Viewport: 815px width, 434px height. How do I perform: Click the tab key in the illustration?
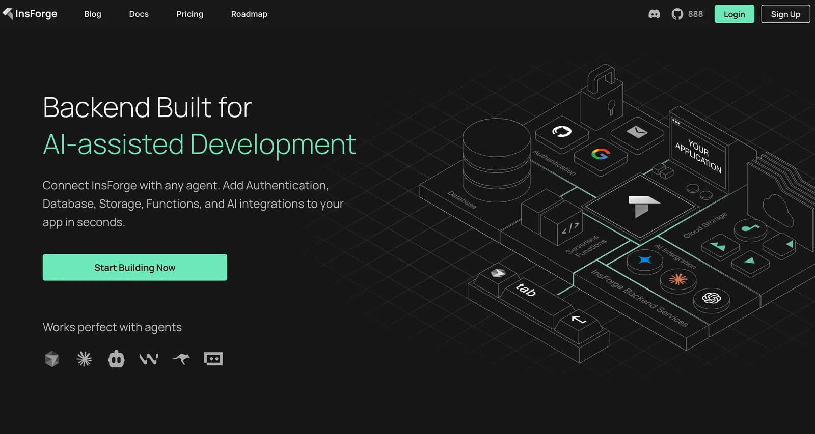pyautogui.click(x=526, y=290)
